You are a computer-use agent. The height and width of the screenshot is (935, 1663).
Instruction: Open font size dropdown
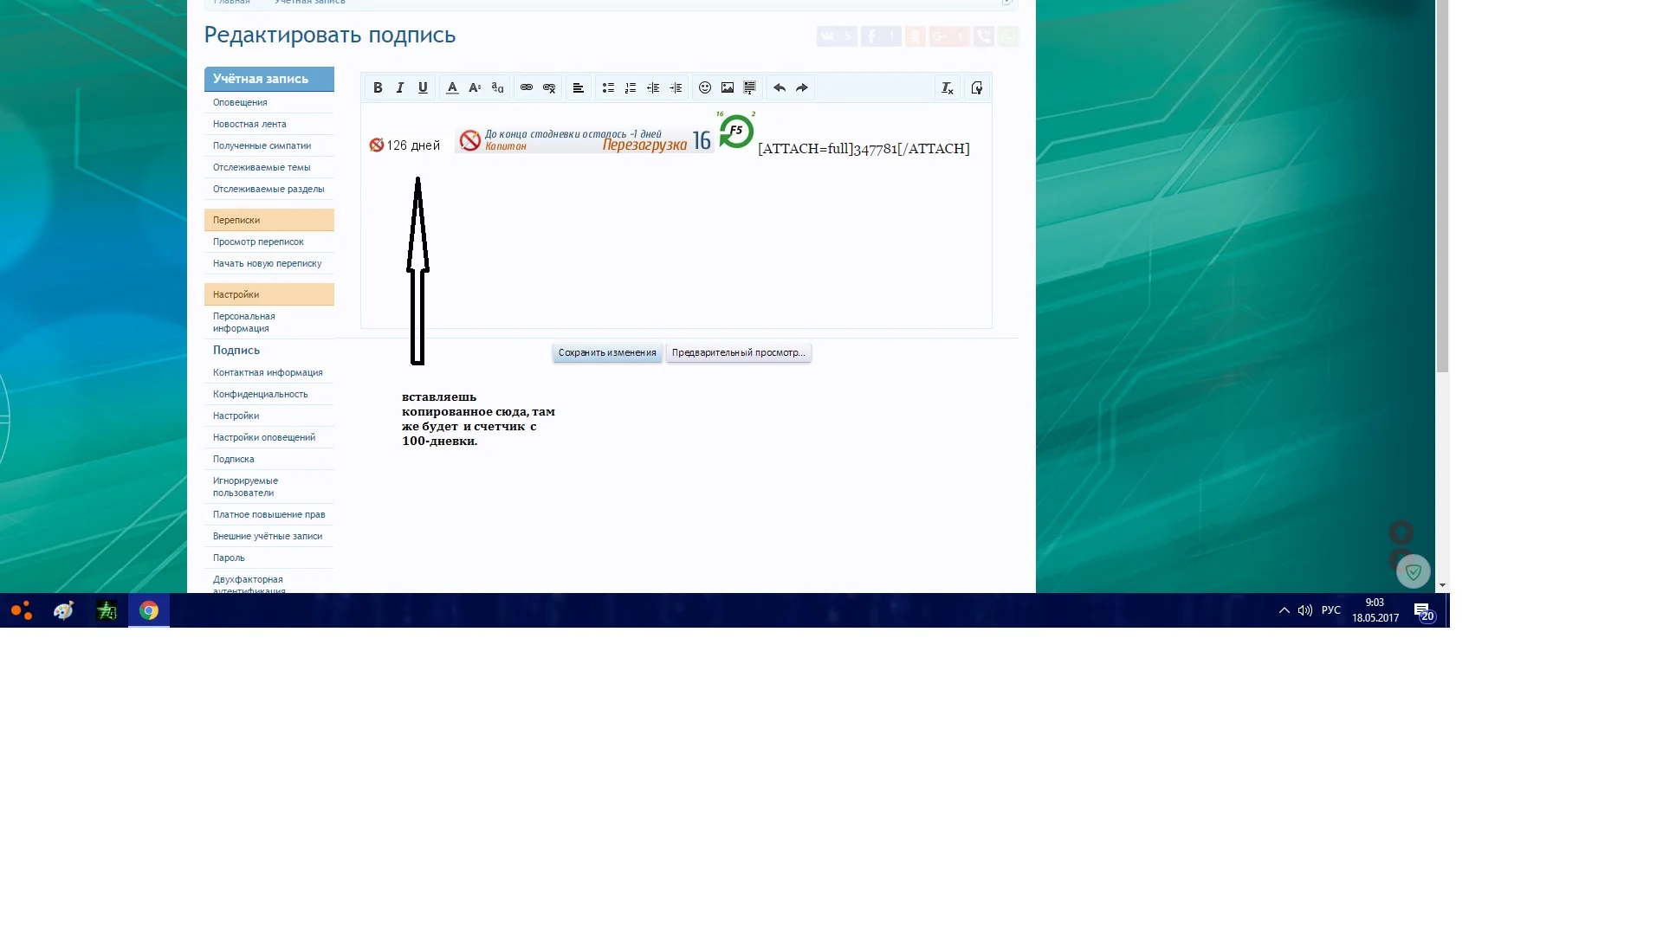click(475, 87)
